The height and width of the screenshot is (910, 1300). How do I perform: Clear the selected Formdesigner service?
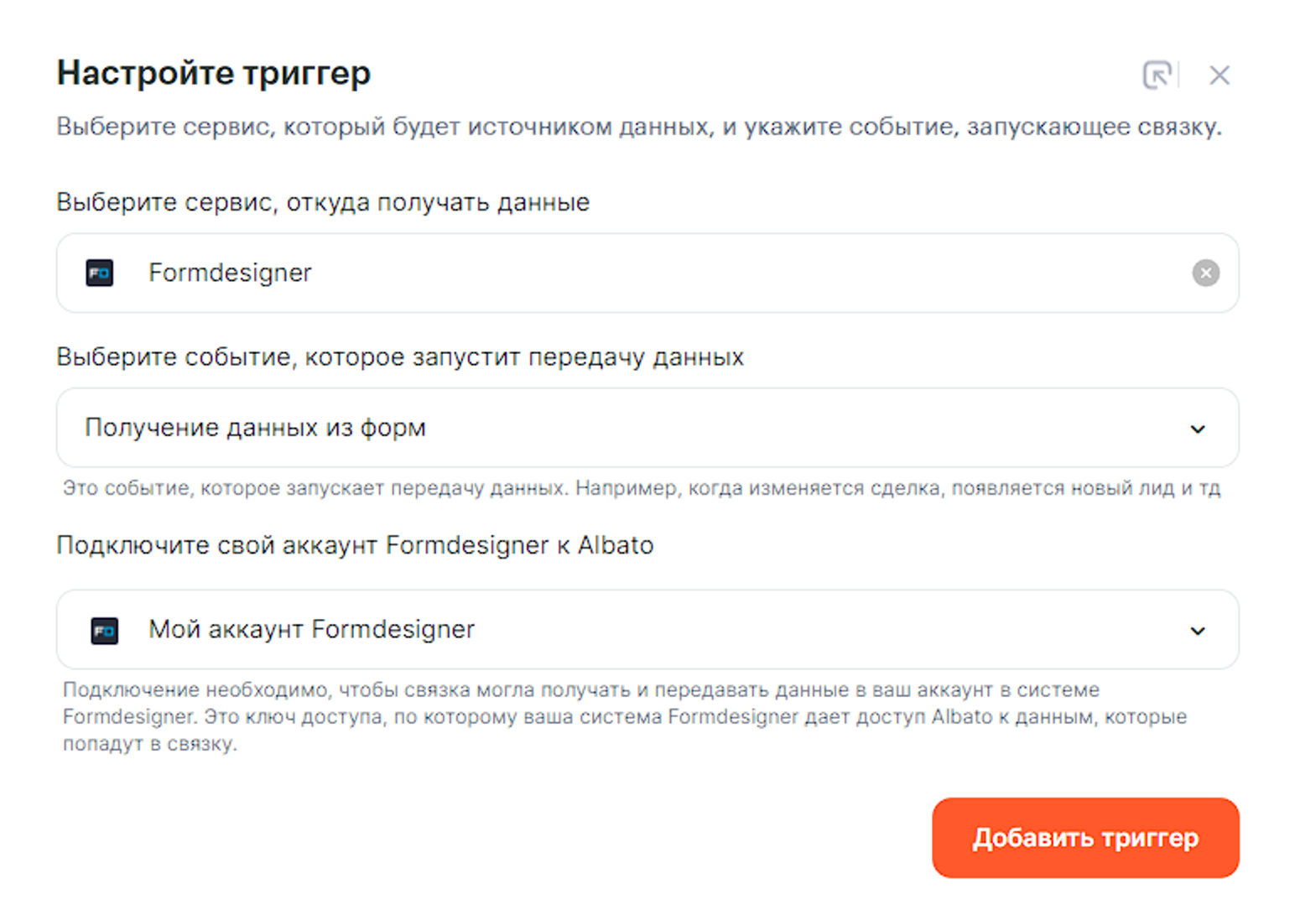pyautogui.click(x=1205, y=273)
